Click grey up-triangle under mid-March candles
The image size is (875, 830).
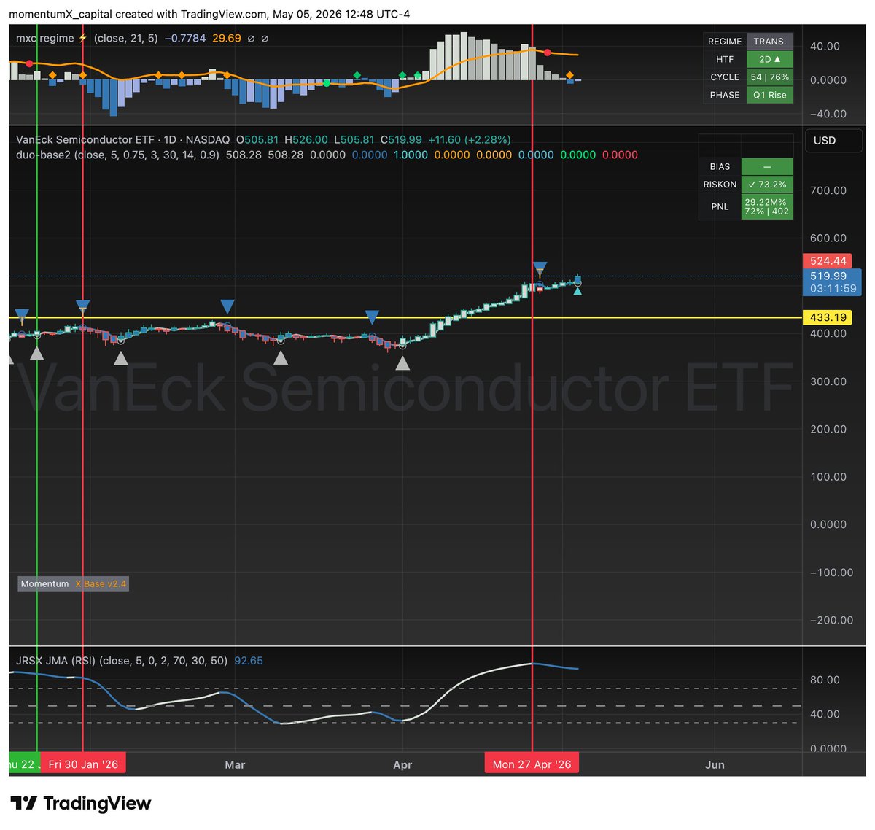280,357
